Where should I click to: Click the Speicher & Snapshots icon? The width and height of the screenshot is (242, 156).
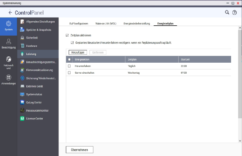(22, 30)
